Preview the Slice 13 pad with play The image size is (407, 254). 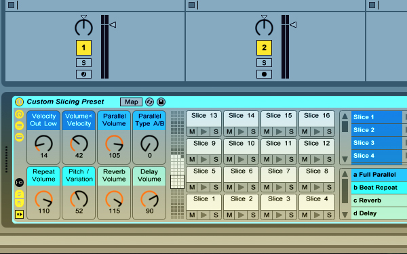203,131
